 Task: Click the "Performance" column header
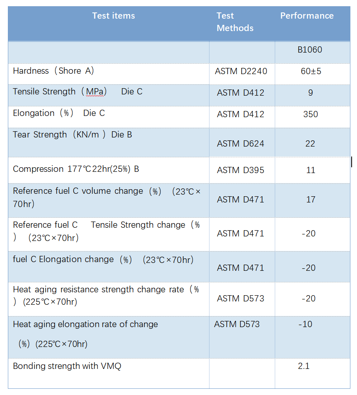[x=307, y=16]
